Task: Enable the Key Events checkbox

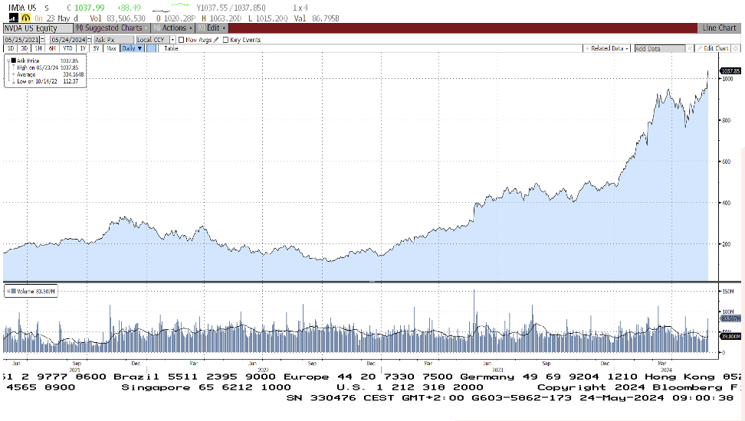Action: pos(225,40)
